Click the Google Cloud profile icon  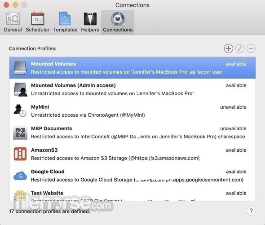(20, 176)
